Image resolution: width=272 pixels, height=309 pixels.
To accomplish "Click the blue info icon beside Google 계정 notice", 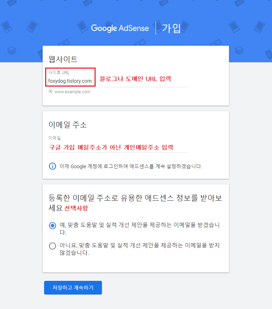I will click(x=52, y=166).
